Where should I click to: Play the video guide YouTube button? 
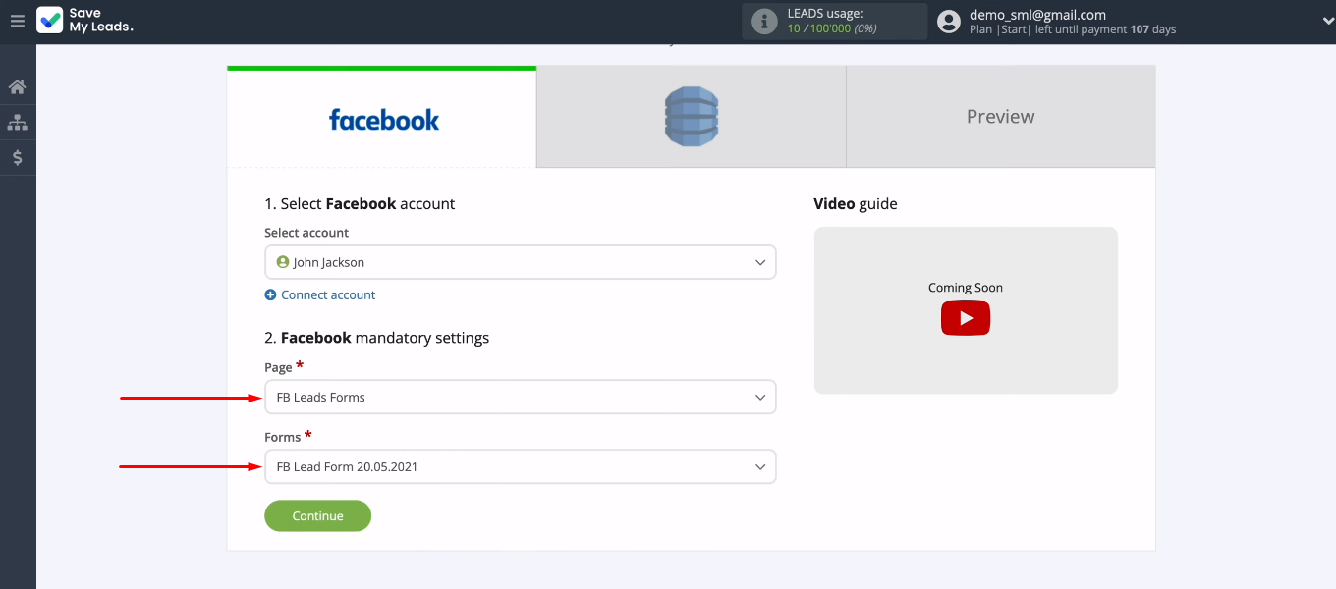pyautogui.click(x=966, y=318)
